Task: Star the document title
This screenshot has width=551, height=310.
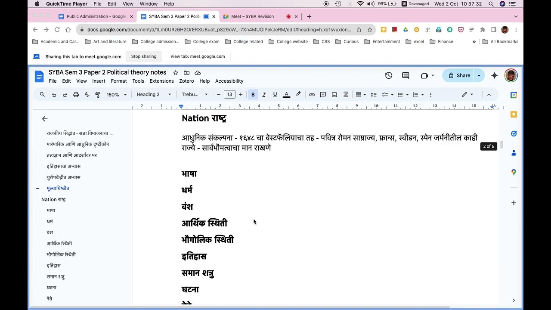Action: 175,73
